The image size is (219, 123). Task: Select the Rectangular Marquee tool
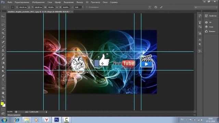point(3,20)
